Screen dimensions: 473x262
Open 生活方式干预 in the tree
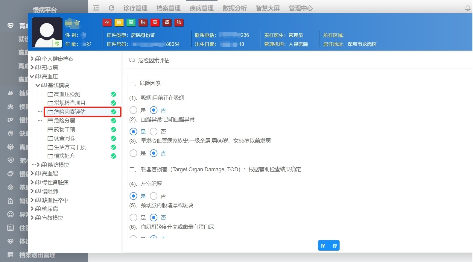pos(70,147)
